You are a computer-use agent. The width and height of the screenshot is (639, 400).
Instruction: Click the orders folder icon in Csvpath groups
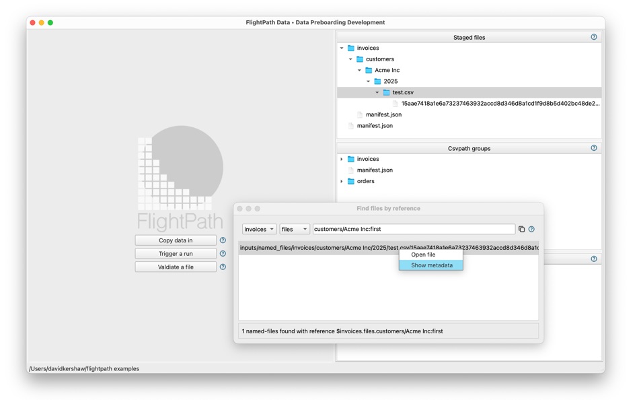(x=352, y=180)
